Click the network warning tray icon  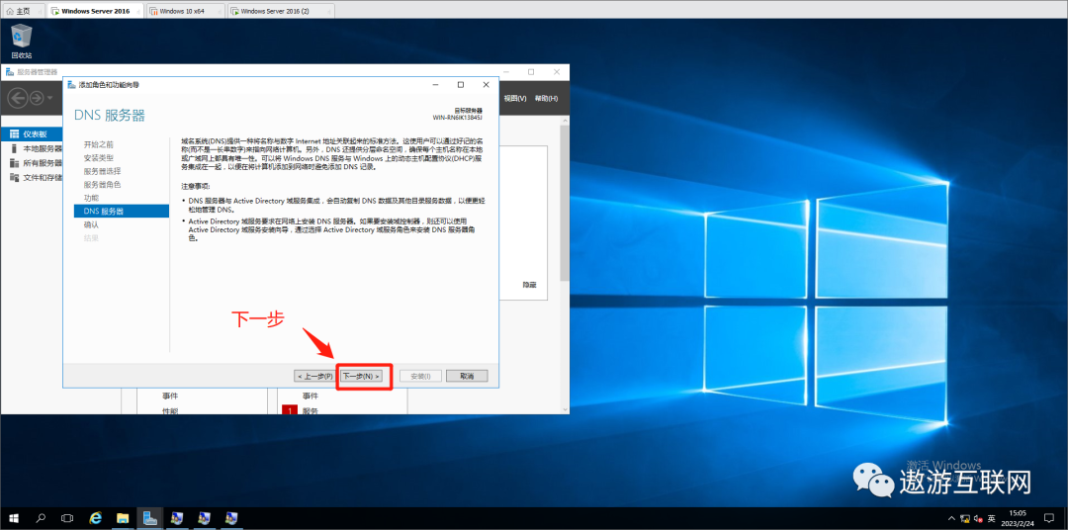pos(966,518)
